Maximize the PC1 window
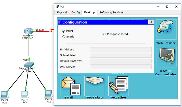The image size is (182, 107). click(x=167, y=7)
